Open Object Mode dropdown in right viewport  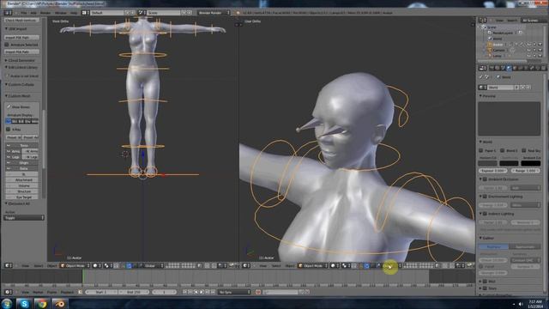pyautogui.click(x=313, y=265)
